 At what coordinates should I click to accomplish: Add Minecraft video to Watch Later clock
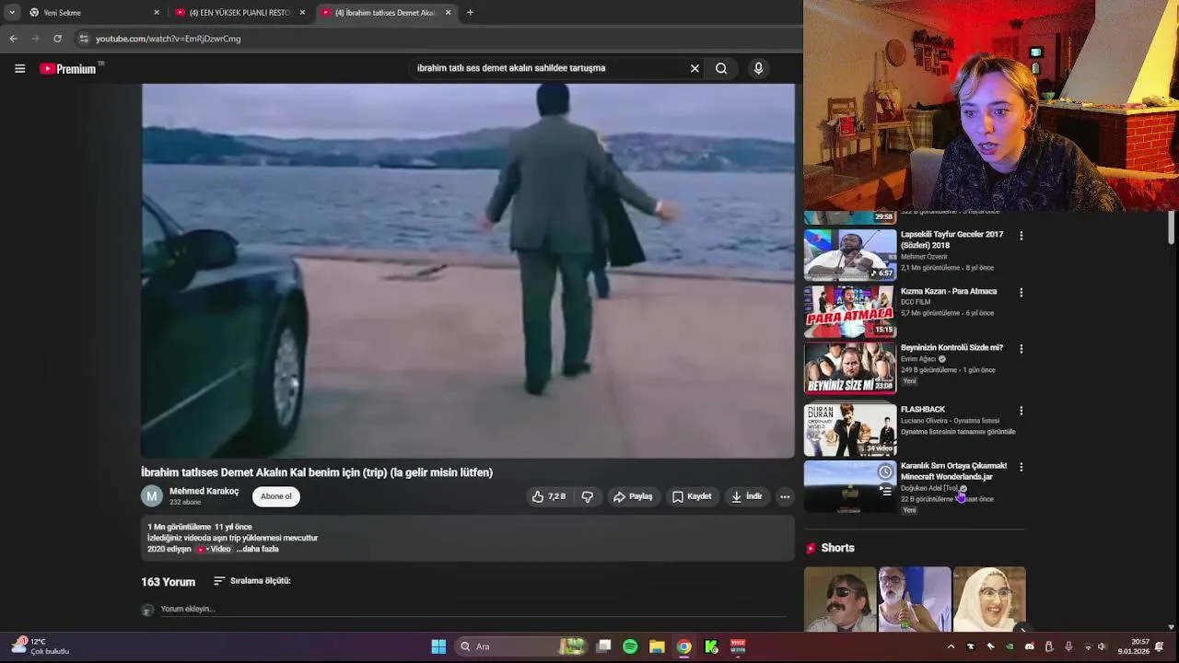pyautogui.click(x=885, y=472)
